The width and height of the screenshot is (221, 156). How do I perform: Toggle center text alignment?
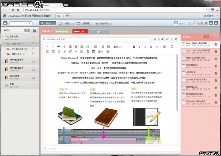76,47
